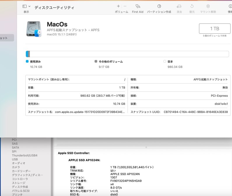
Task: Open the sidebar view icon in Disk Utility
Action: pyautogui.click(x=24, y=6)
